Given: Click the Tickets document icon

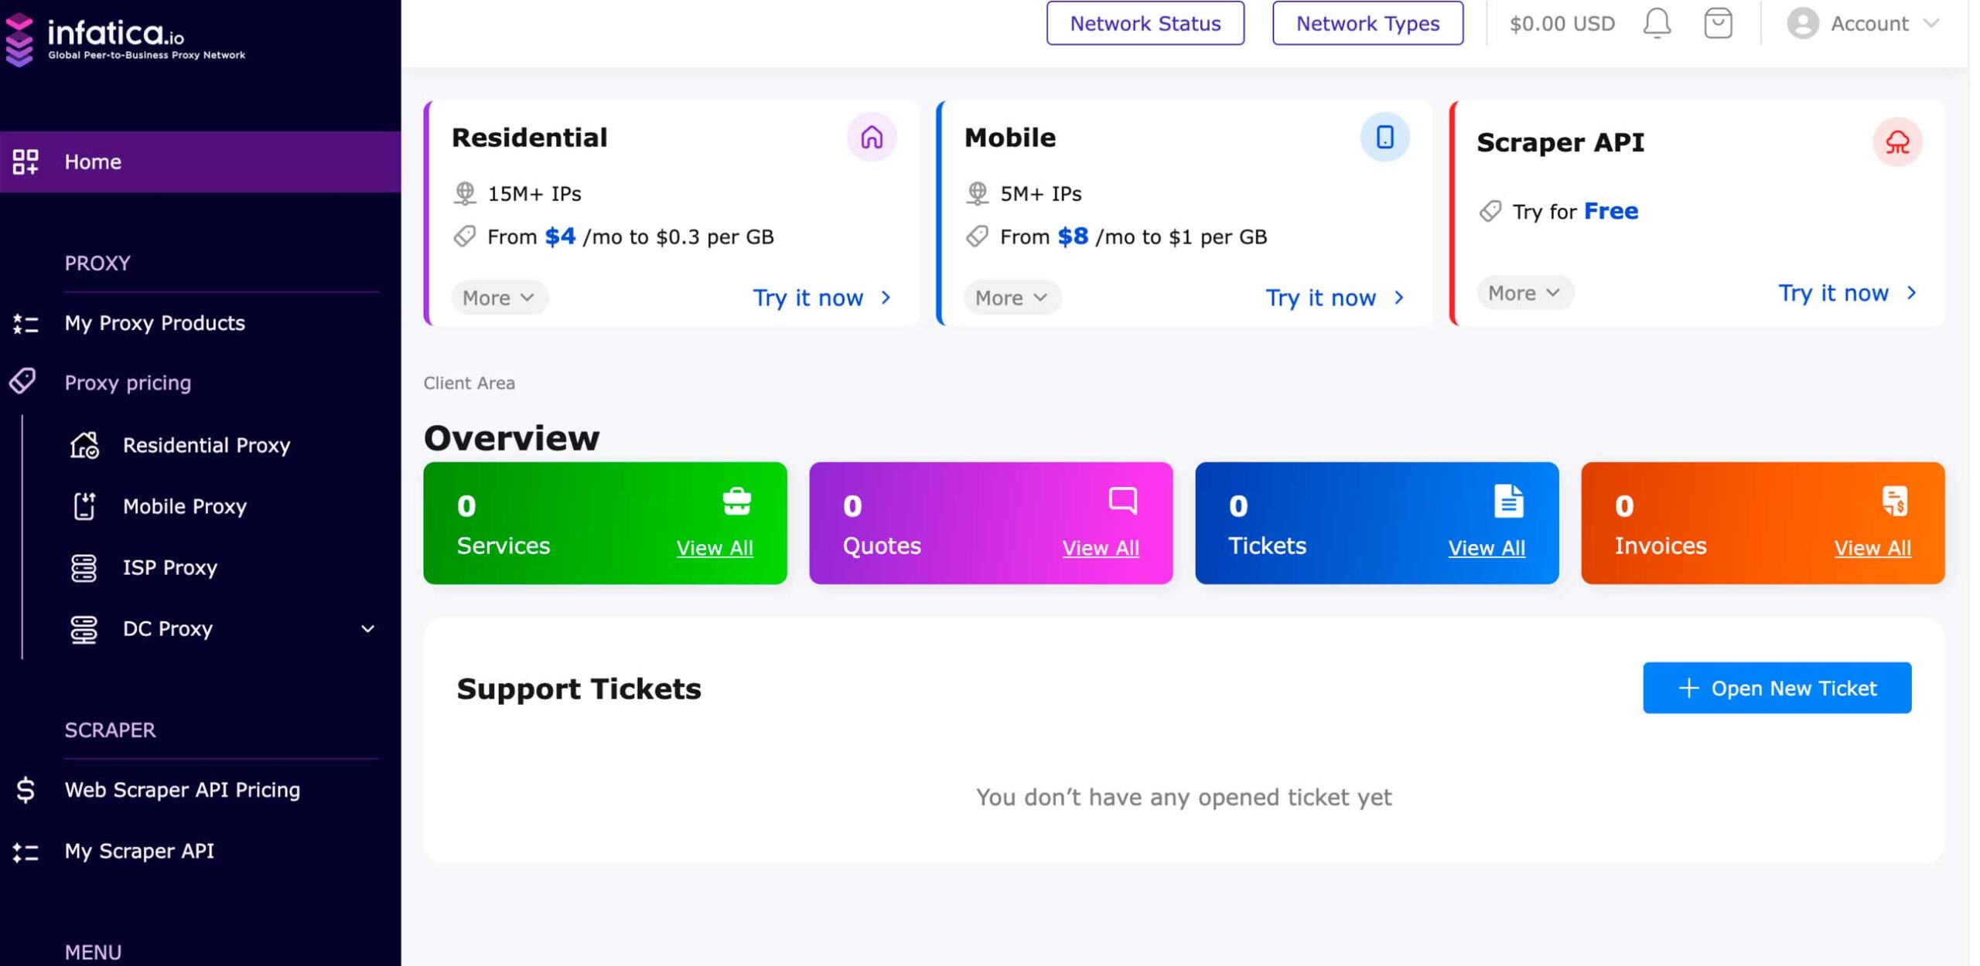Looking at the screenshot, I should (x=1508, y=501).
